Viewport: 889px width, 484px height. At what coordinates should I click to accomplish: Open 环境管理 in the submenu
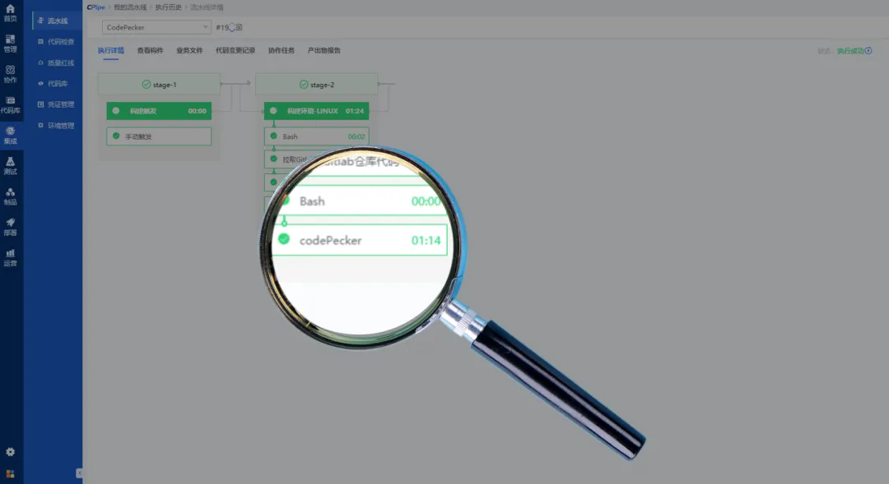click(x=58, y=126)
